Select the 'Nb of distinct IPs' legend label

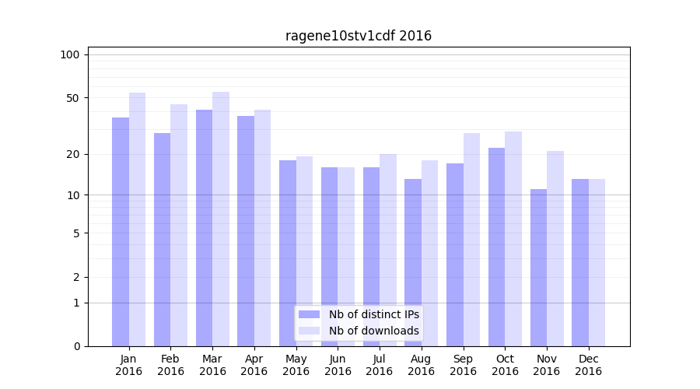click(373, 314)
